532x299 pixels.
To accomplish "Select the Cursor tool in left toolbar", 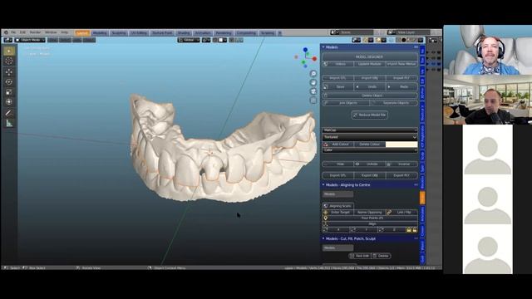I will (9, 61).
